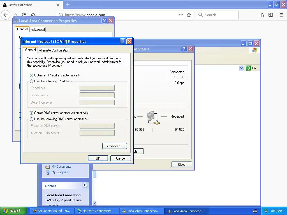Click the Firefox forward arrow
This screenshot has width=287, height=215.
pos(15,15)
